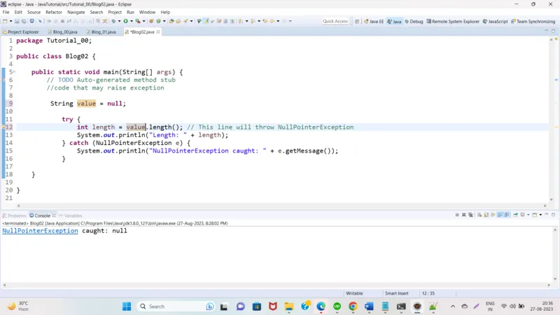Viewport: 560px width, 315px height.
Task: Collapse the main method fold marker
Action: [14, 72]
